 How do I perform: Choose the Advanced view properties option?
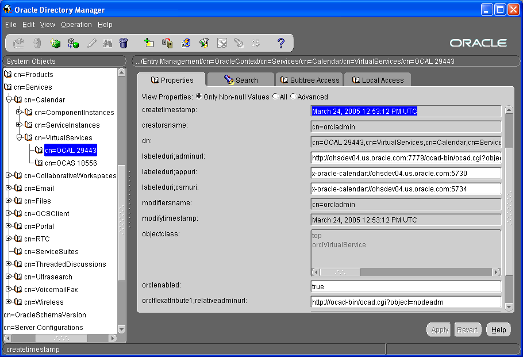[x=294, y=97]
